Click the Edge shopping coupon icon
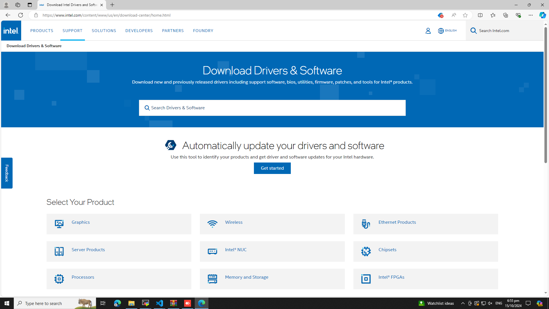This screenshot has height=309, width=549. (440, 15)
